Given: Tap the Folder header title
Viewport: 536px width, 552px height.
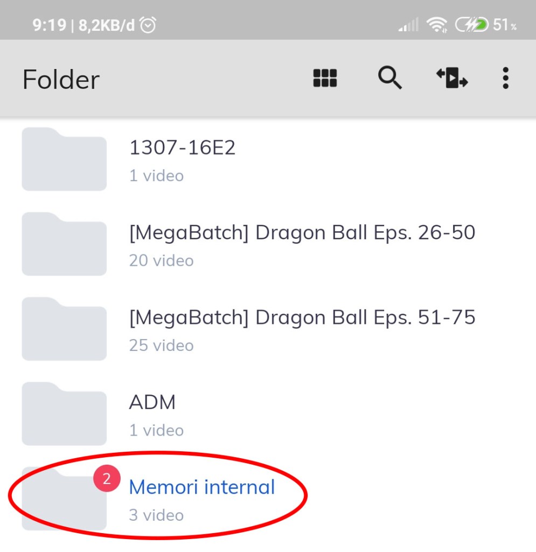Looking at the screenshot, I should click(x=61, y=80).
